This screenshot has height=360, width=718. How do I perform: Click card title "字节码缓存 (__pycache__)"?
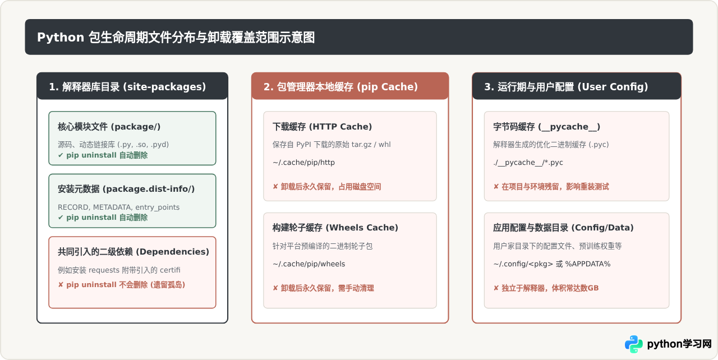pyautogui.click(x=547, y=127)
